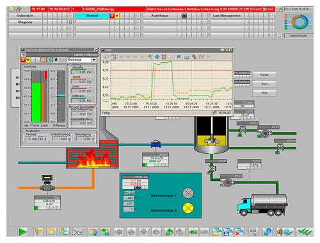Click the calendar time-range icon in trend toolbar
The height and width of the screenshot is (243, 320).
pyautogui.click(x=114, y=57)
